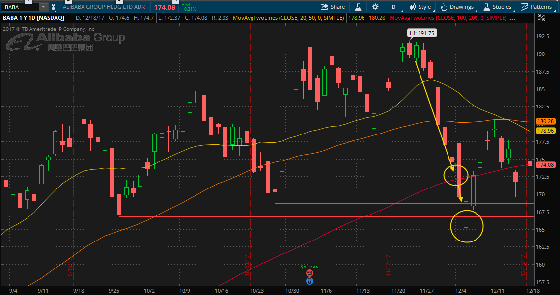Open chart settings gear icon
Screen dimensions: 560x295
click(x=375, y=7)
